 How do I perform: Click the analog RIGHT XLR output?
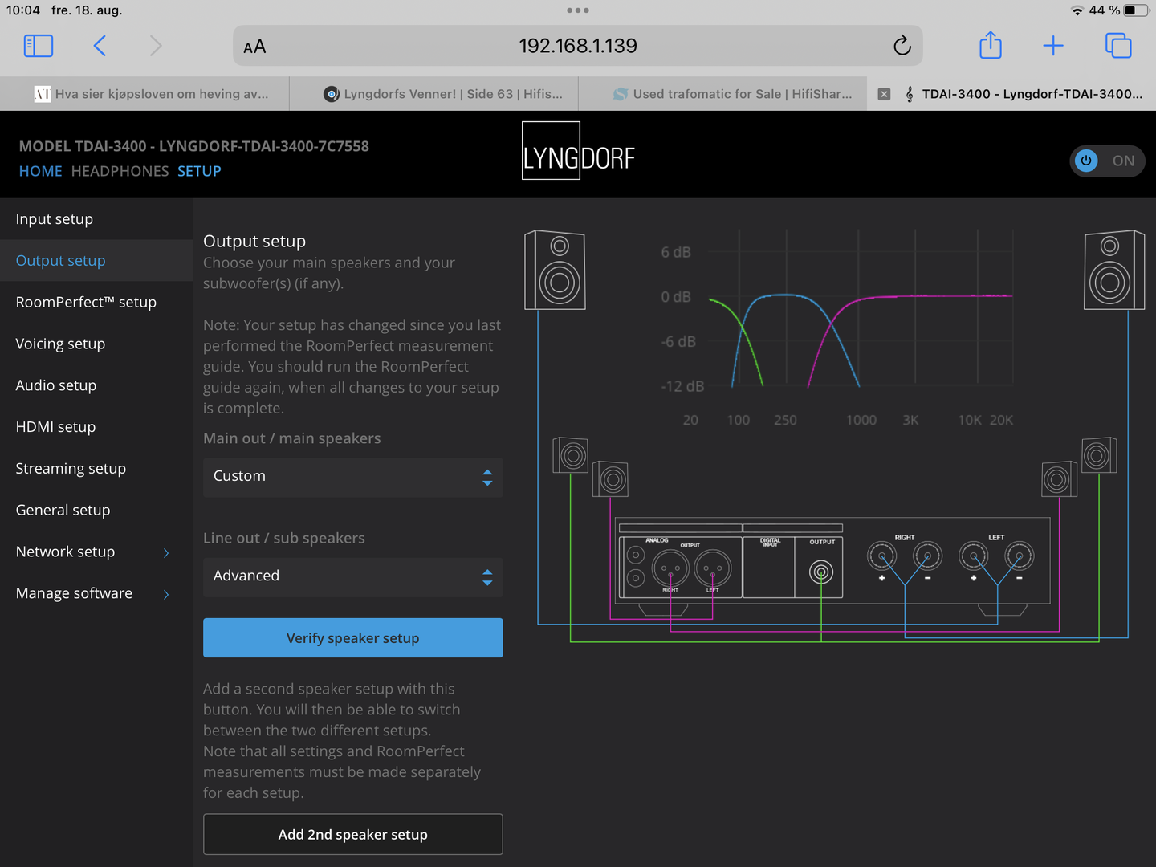670,568
